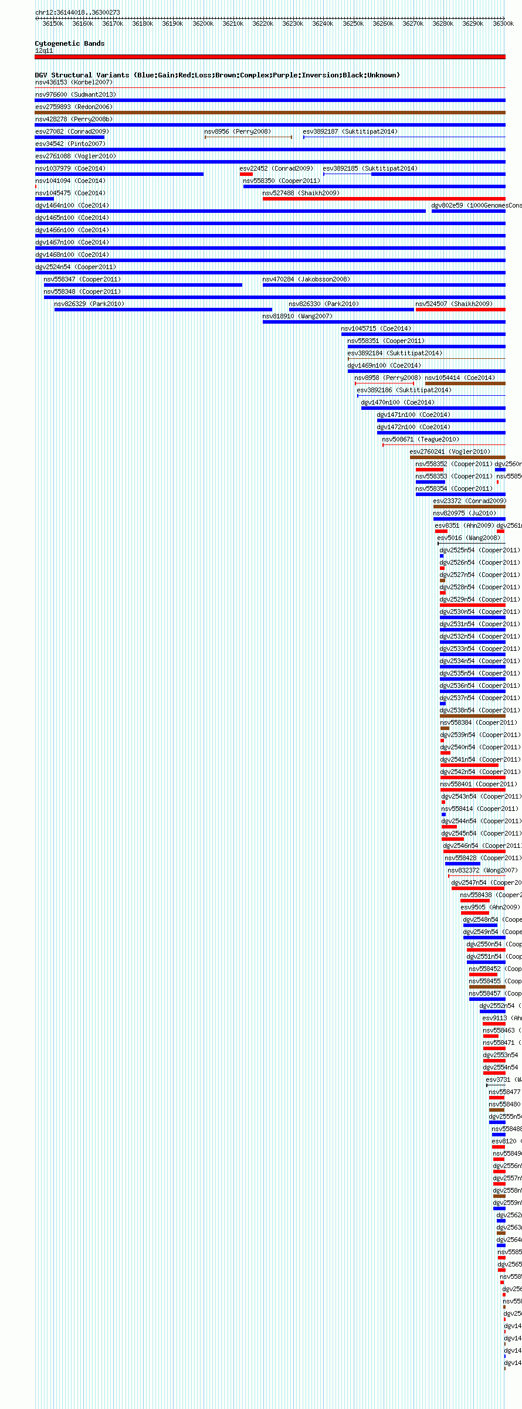Screen dimensions: 522x1409
Task: Open variant esv2760241 (Vogler2010) label
Action: click(450, 451)
